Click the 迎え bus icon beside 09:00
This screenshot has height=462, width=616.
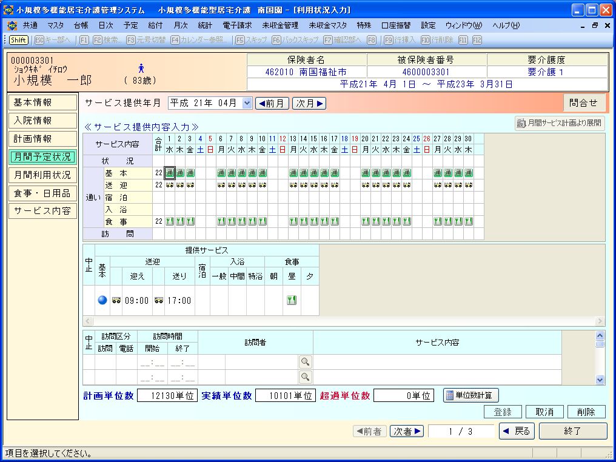(116, 300)
